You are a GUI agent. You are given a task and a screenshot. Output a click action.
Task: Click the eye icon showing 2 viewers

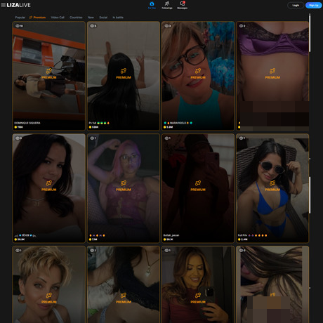pos(241,26)
